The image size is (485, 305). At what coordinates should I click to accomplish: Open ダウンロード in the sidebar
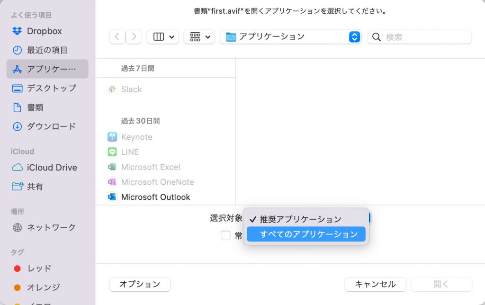point(47,126)
